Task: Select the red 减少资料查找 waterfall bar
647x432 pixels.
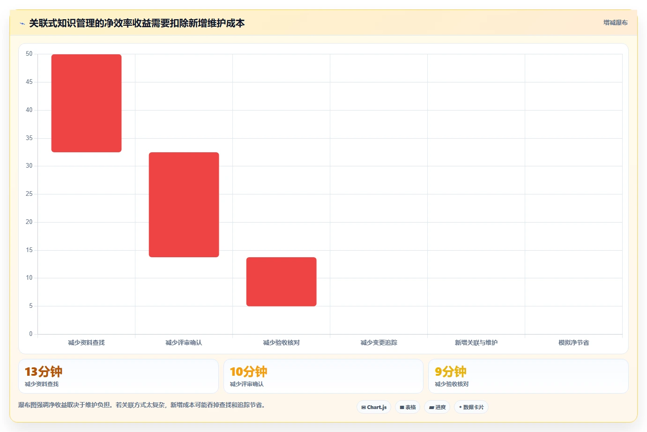Action: click(86, 103)
